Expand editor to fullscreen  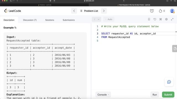tap(172, 19)
